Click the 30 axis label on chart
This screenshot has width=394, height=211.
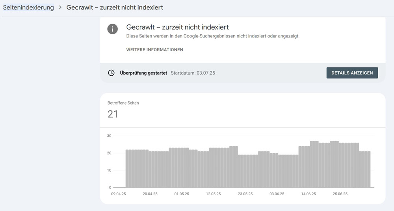click(x=109, y=136)
